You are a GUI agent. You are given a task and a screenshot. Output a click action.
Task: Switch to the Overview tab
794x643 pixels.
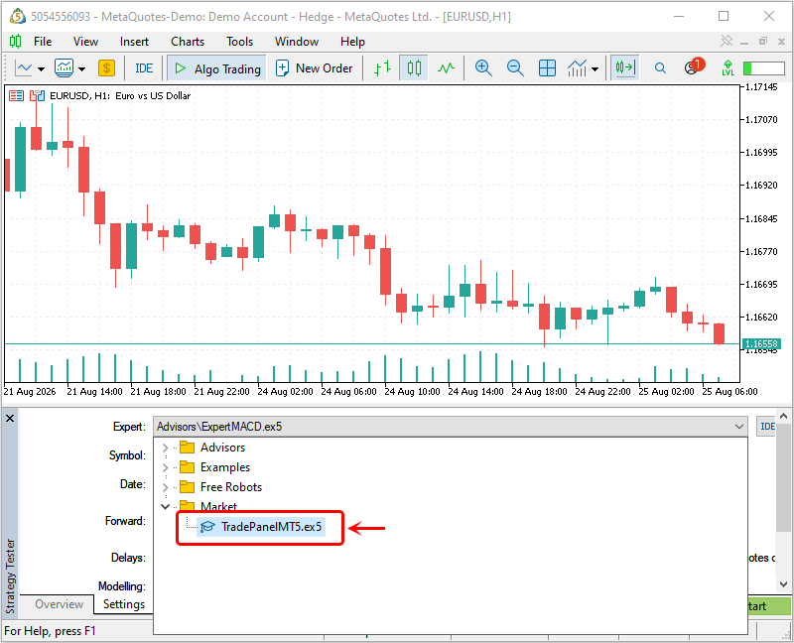(x=60, y=604)
